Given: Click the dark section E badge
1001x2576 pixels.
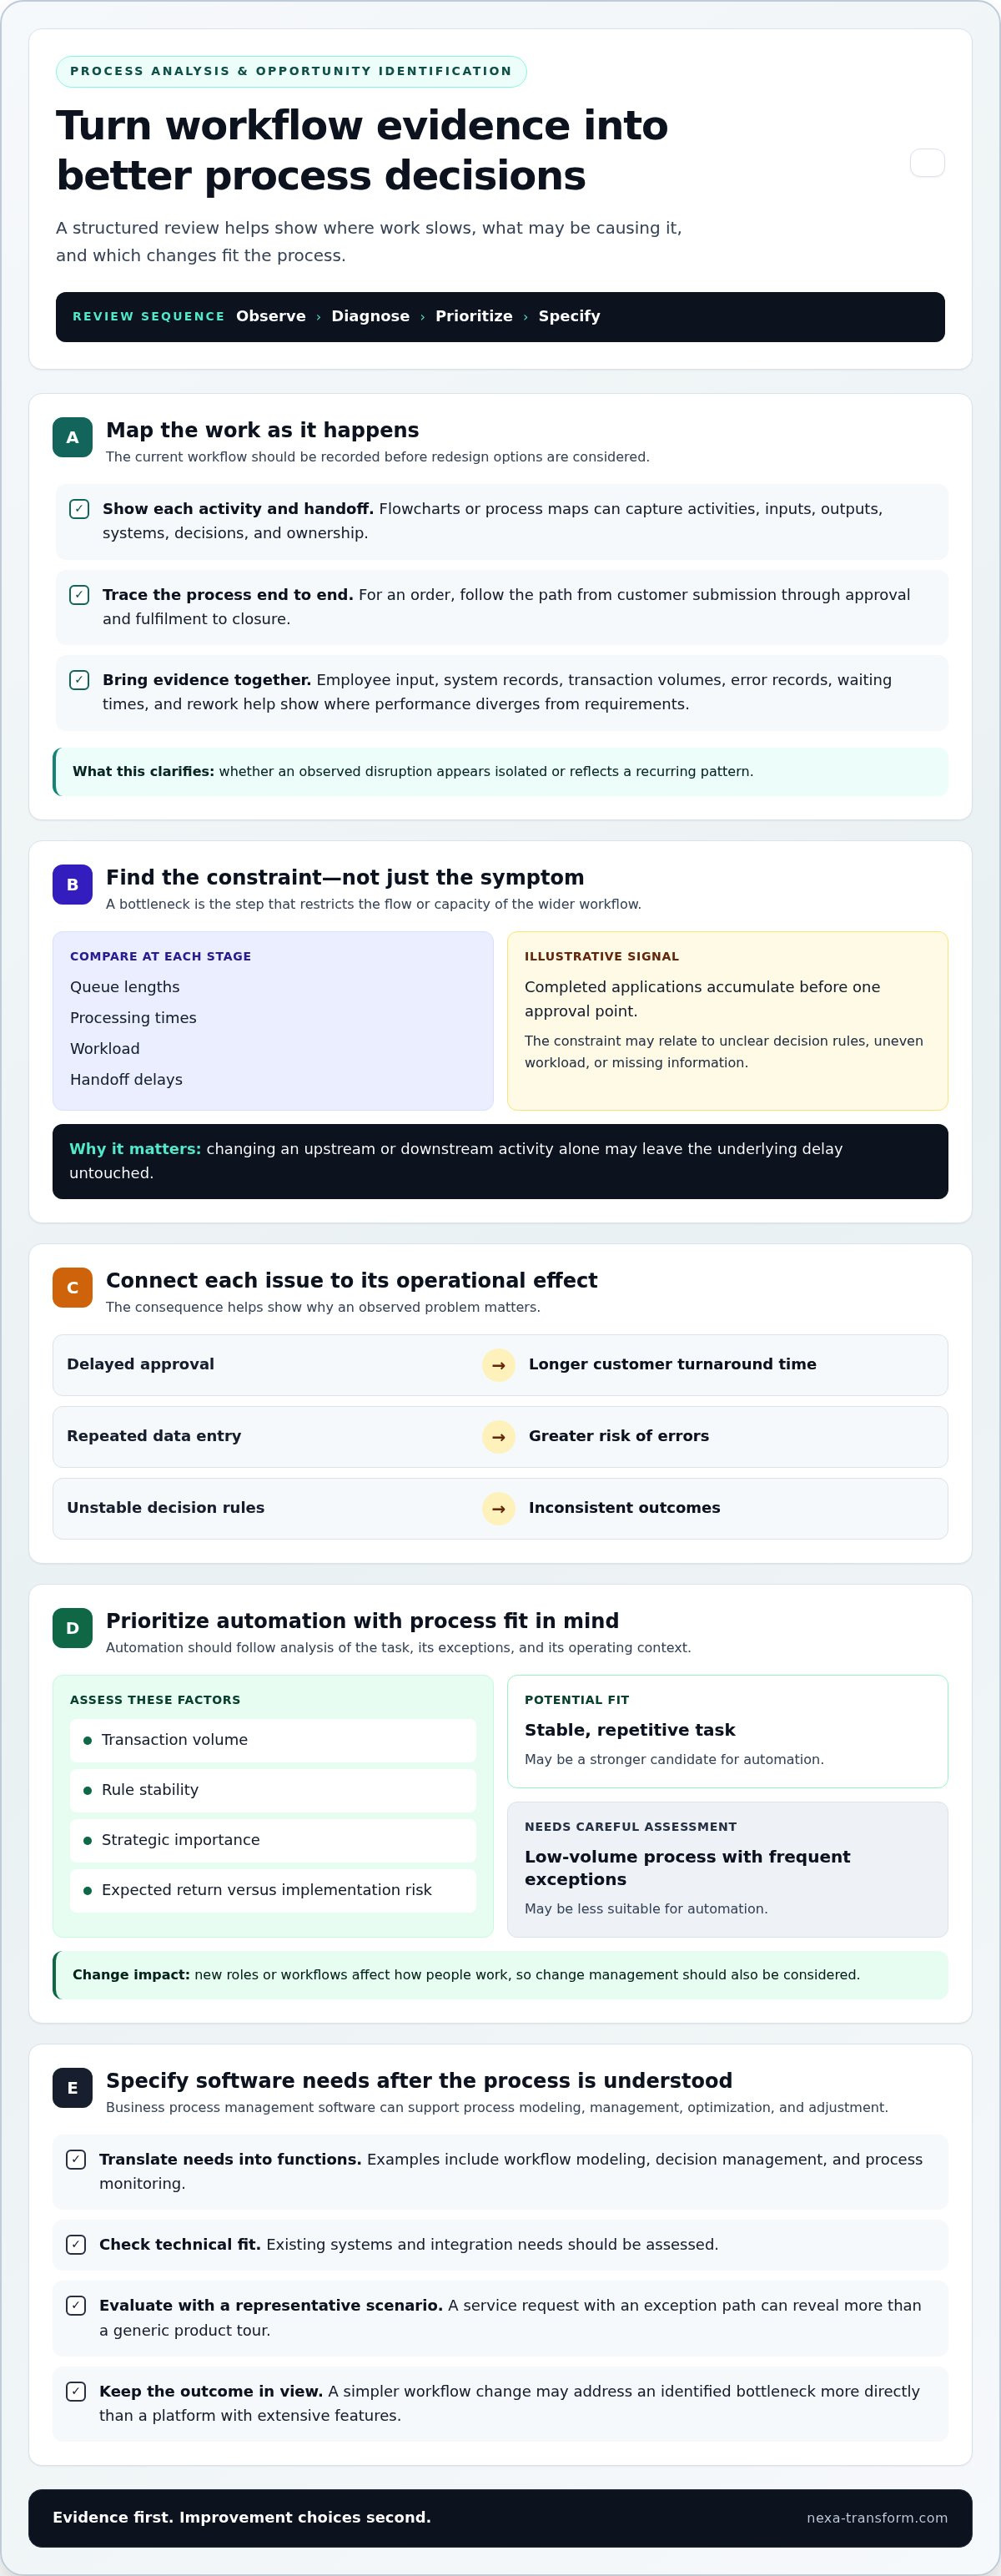Looking at the screenshot, I should click(x=72, y=2088).
